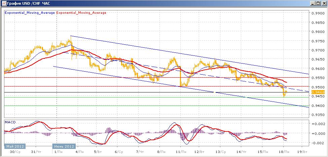
Task: Click the 0.9650 price scale value
Action: 318,60
